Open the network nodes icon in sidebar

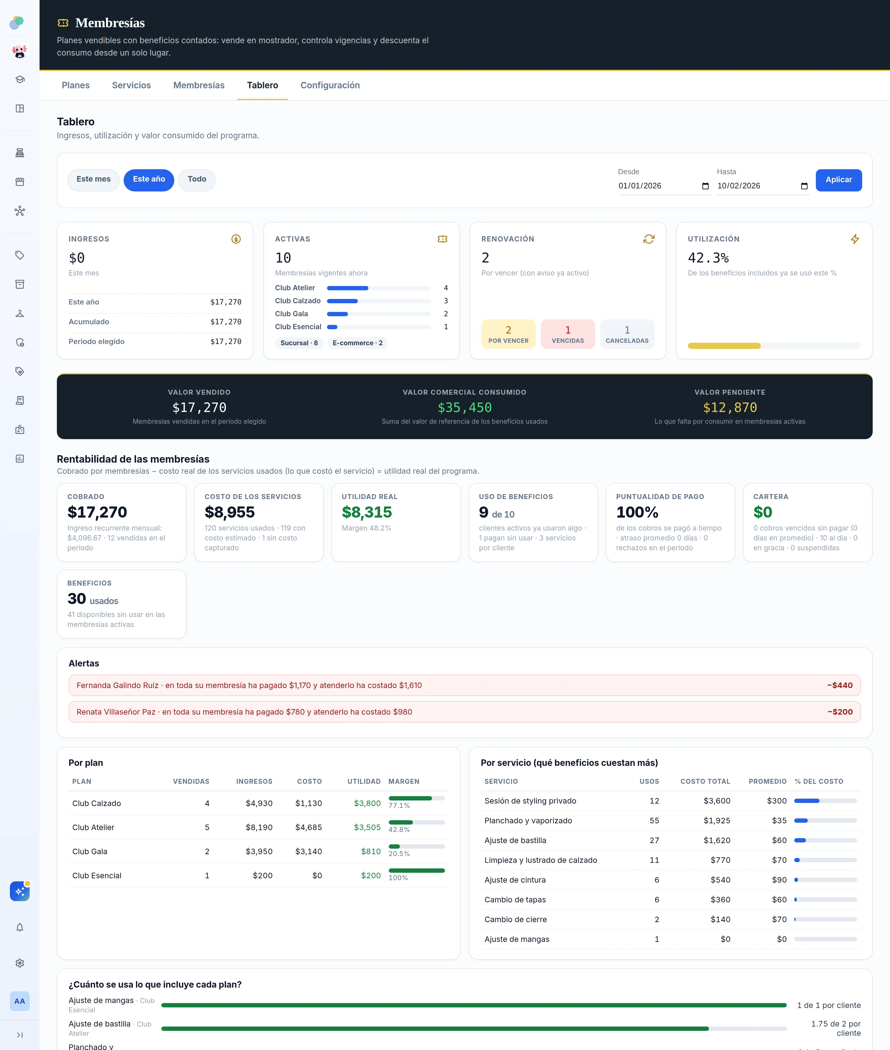point(20,211)
